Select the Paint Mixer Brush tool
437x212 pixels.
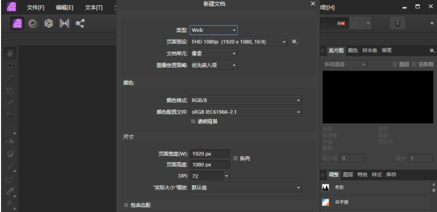point(10,179)
